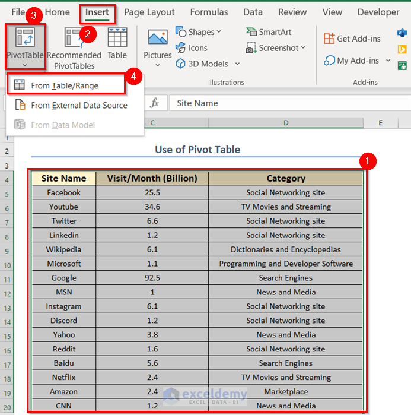The image size is (411, 415).
Task: Switch to the Formulas tab
Action: pos(209,12)
